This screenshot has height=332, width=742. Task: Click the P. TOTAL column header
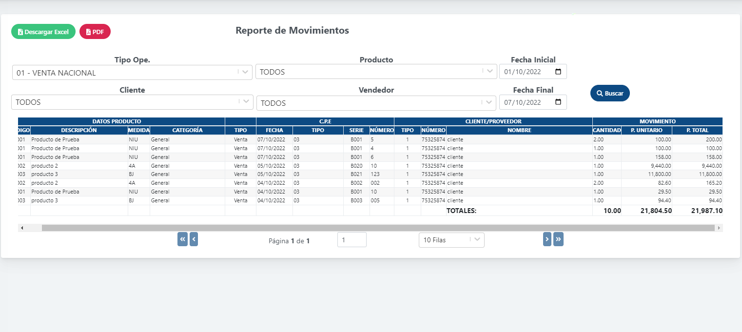[x=697, y=131]
